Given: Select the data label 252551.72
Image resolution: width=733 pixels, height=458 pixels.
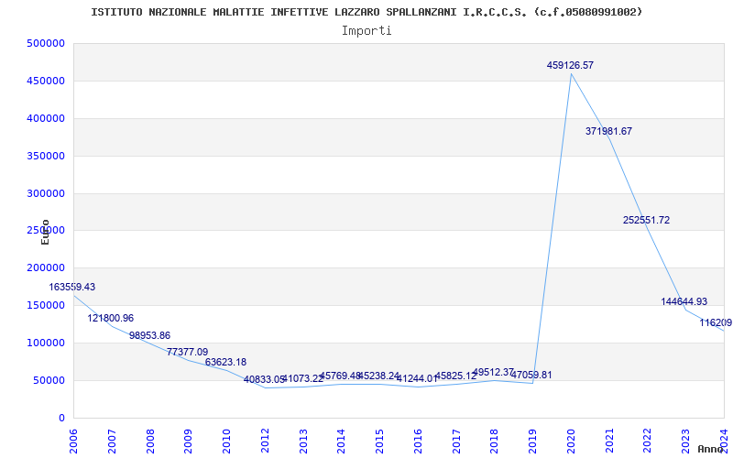Looking at the screenshot, I should pyautogui.click(x=646, y=220).
